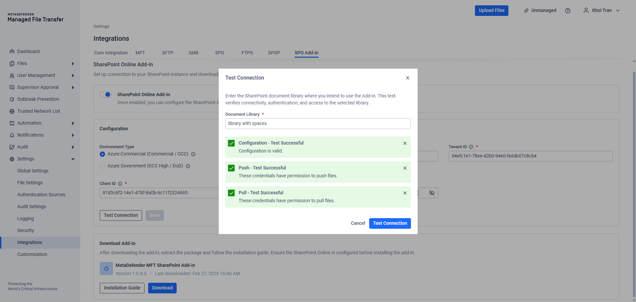Screen dimensions: 636x302
Task: Switch to the SFTP tab
Action: 167,53
